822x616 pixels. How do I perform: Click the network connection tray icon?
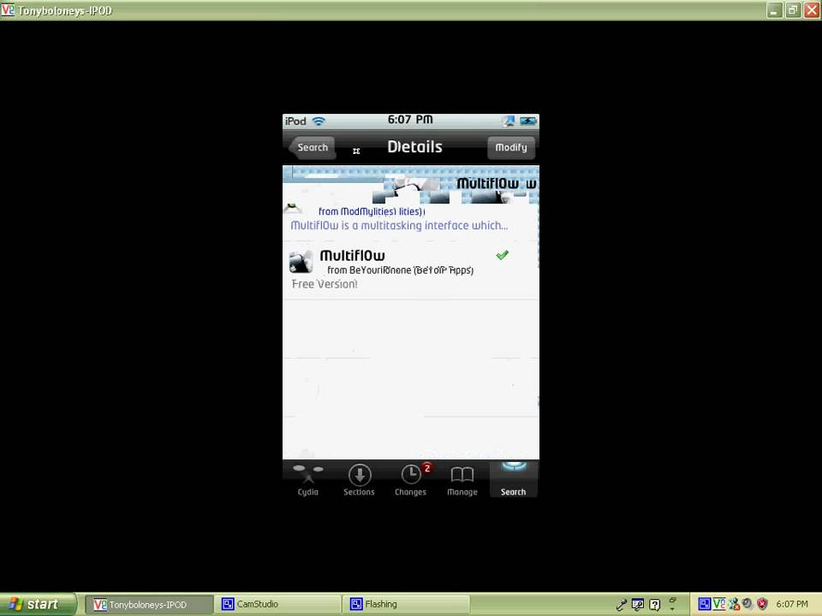coord(734,604)
